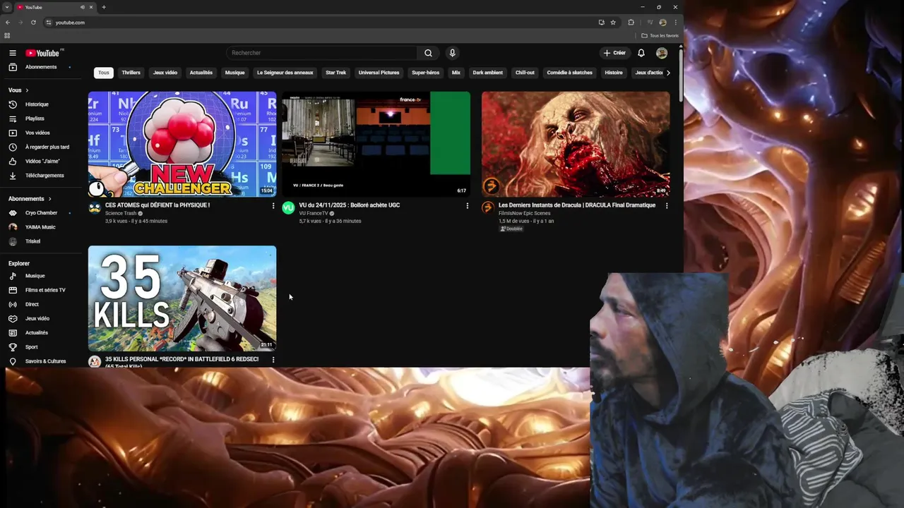The height and width of the screenshot is (508, 904).
Task: Select the Tous filter chip
Action: (x=104, y=73)
